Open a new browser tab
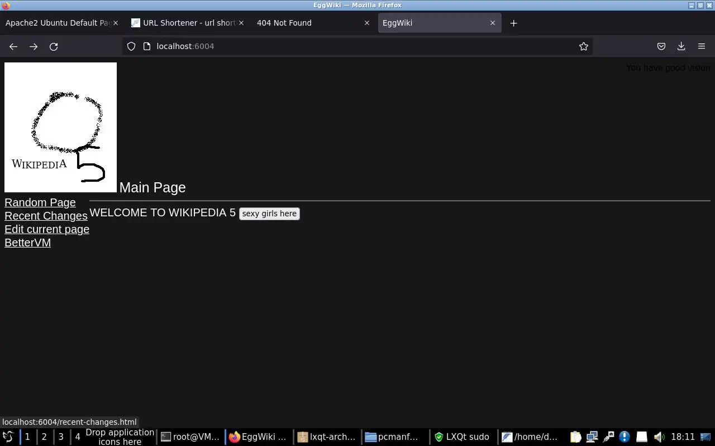 pos(514,23)
